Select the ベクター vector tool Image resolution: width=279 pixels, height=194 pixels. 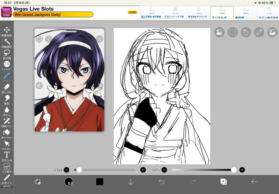(7, 145)
